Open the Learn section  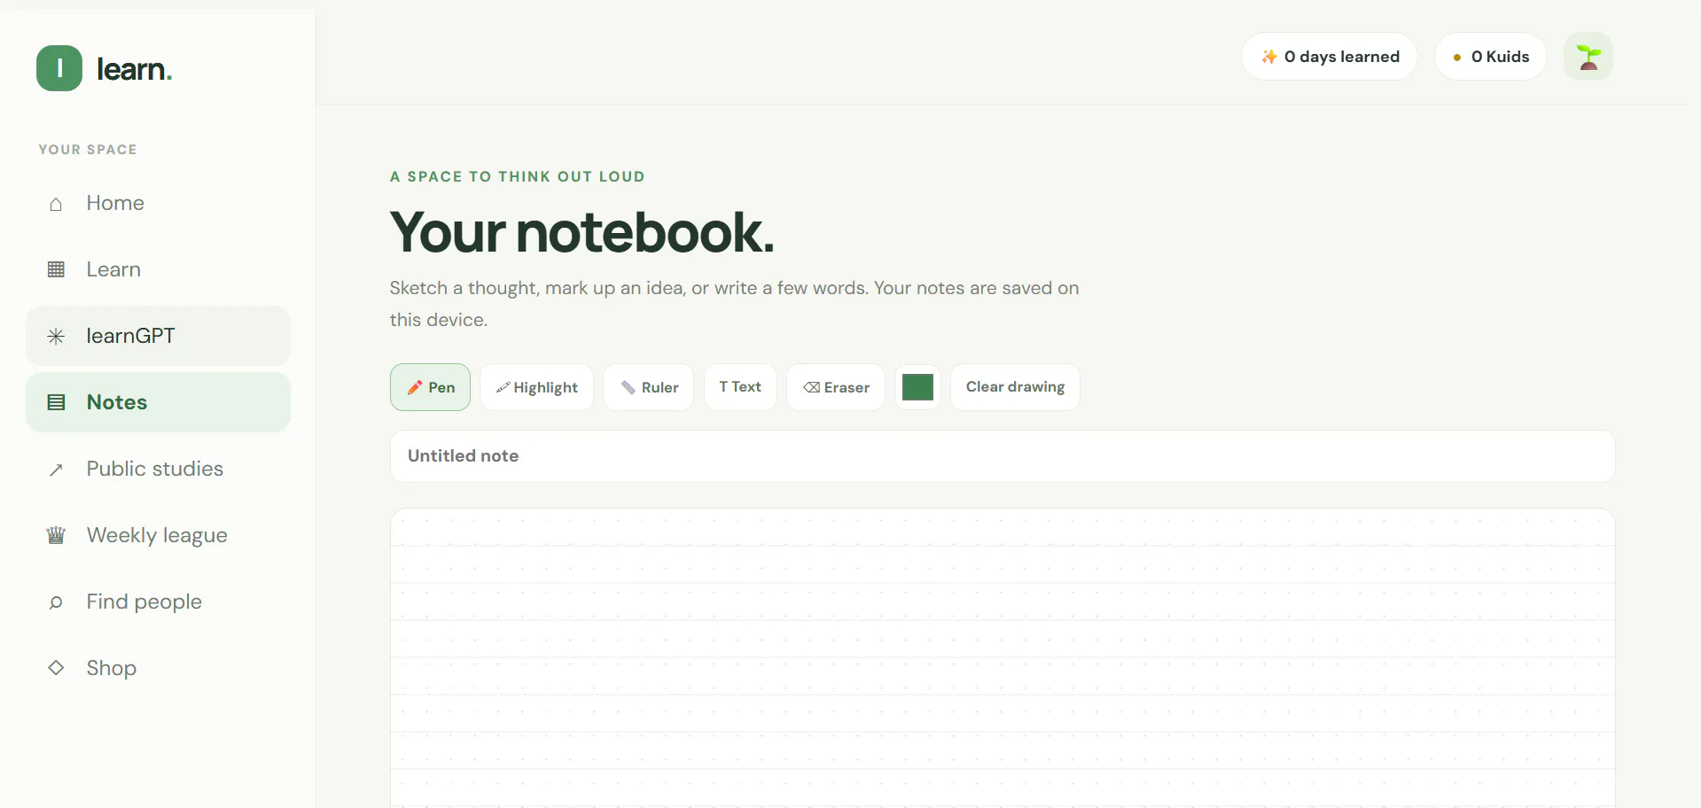[x=158, y=269]
